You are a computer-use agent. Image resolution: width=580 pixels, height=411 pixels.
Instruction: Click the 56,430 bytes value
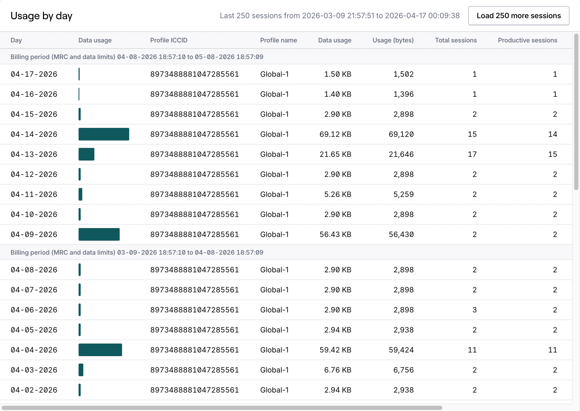point(401,234)
